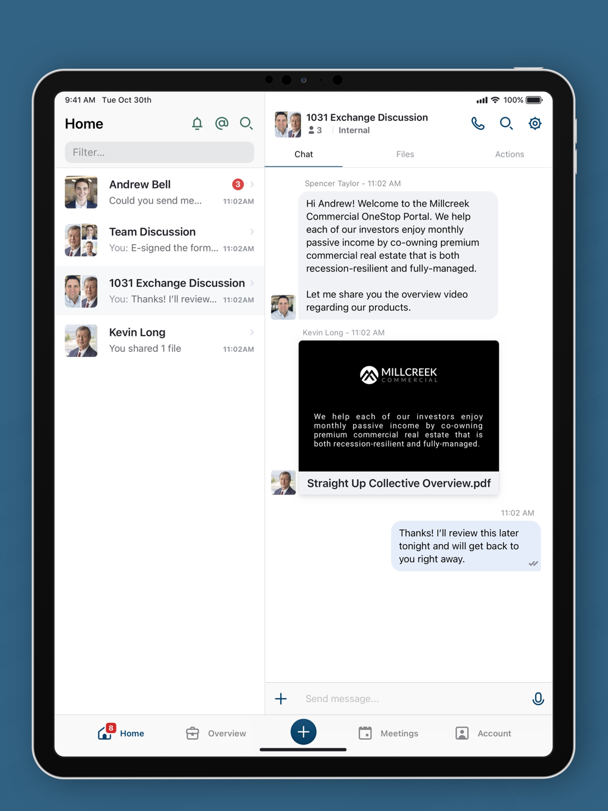Open Home tab in bottom bar
This screenshot has height=811, width=608.
pyautogui.click(x=121, y=733)
